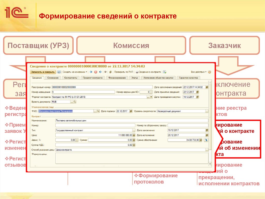Click the save (diskette) icon on toolbar
This screenshot has height=199, width=265.
pyautogui.click(x=58, y=72)
